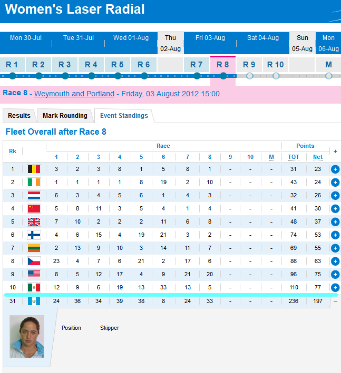This screenshot has width=341, height=373.
Task: Click the R 7 timeline dot
Action: tap(197, 76)
